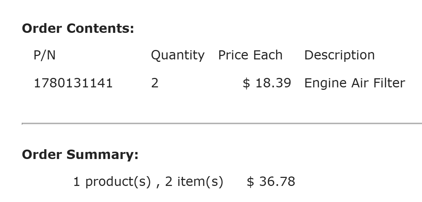
Task: Click the Description column header
Action: (x=339, y=55)
